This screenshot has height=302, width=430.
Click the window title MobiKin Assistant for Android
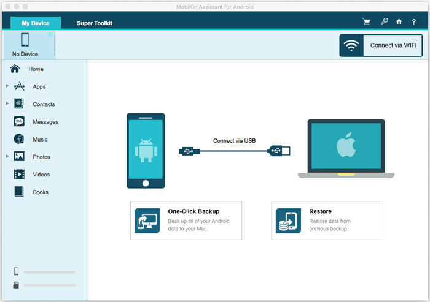coord(215,7)
